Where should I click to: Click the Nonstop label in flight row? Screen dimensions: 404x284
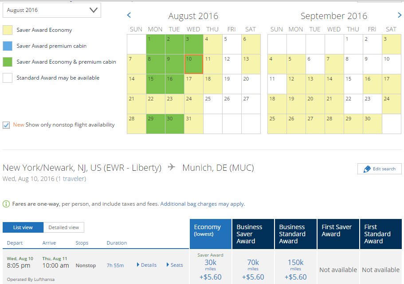(86, 265)
